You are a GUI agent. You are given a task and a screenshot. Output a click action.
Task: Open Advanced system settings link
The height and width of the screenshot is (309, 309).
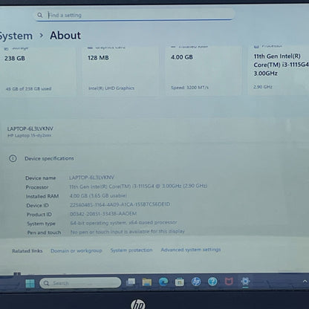[x=191, y=250]
